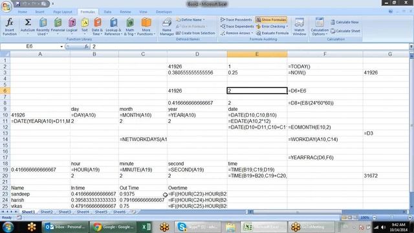
Task: Open Outlook Inbox from taskbar
Action: [65, 227]
